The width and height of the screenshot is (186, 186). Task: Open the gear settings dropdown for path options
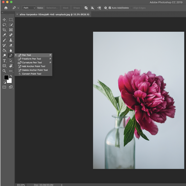[105, 8]
